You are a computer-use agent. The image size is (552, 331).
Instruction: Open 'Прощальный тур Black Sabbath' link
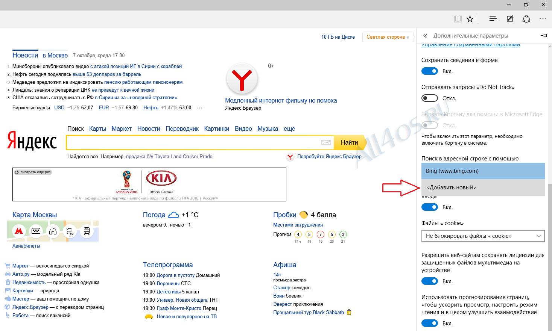coord(309,313)
